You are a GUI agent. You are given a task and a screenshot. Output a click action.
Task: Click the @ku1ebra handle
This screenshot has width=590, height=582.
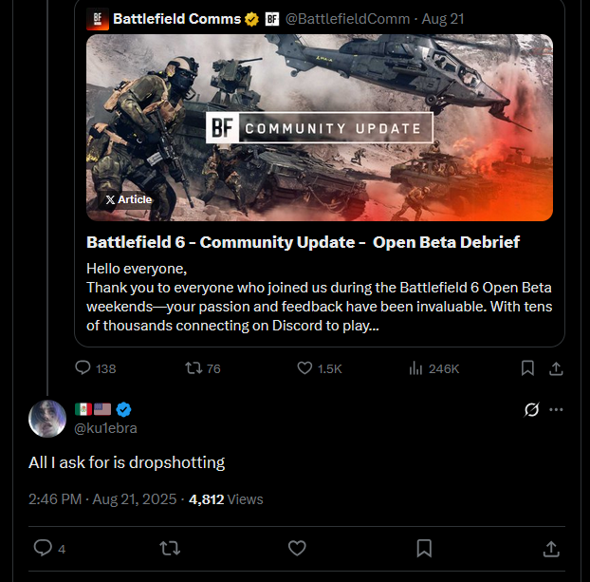click(105, 428)
